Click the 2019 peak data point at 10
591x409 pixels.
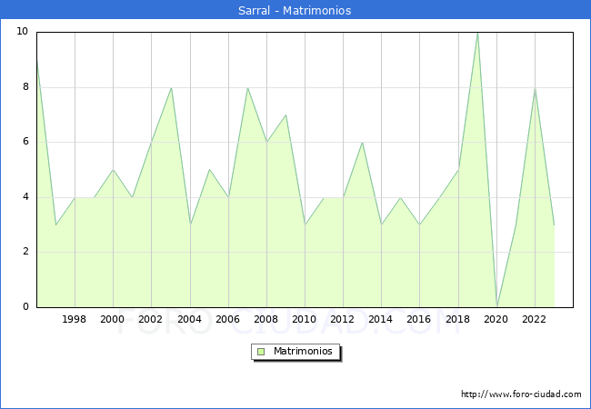point(478,33)
